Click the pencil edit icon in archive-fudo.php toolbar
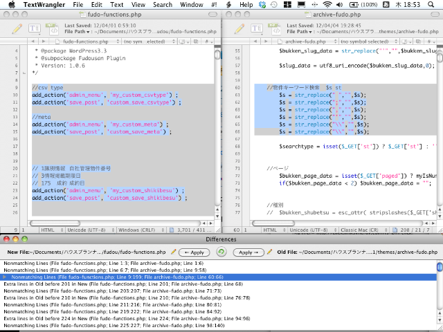 click(x=239, y=28)
